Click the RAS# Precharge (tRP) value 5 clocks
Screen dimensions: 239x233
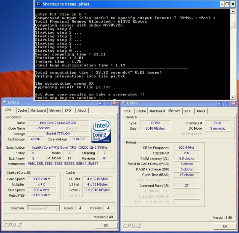click(187, 169)
